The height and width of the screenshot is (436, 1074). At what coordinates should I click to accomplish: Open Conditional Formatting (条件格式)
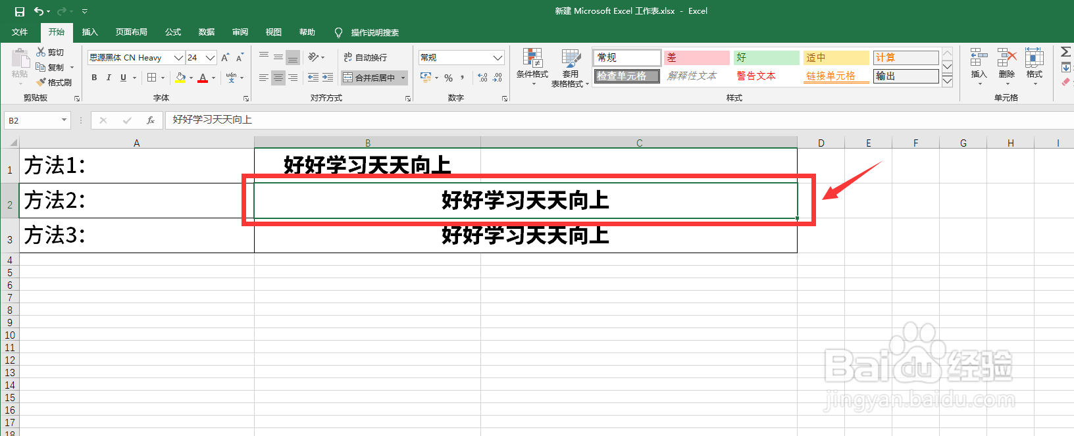click(532, 67)
